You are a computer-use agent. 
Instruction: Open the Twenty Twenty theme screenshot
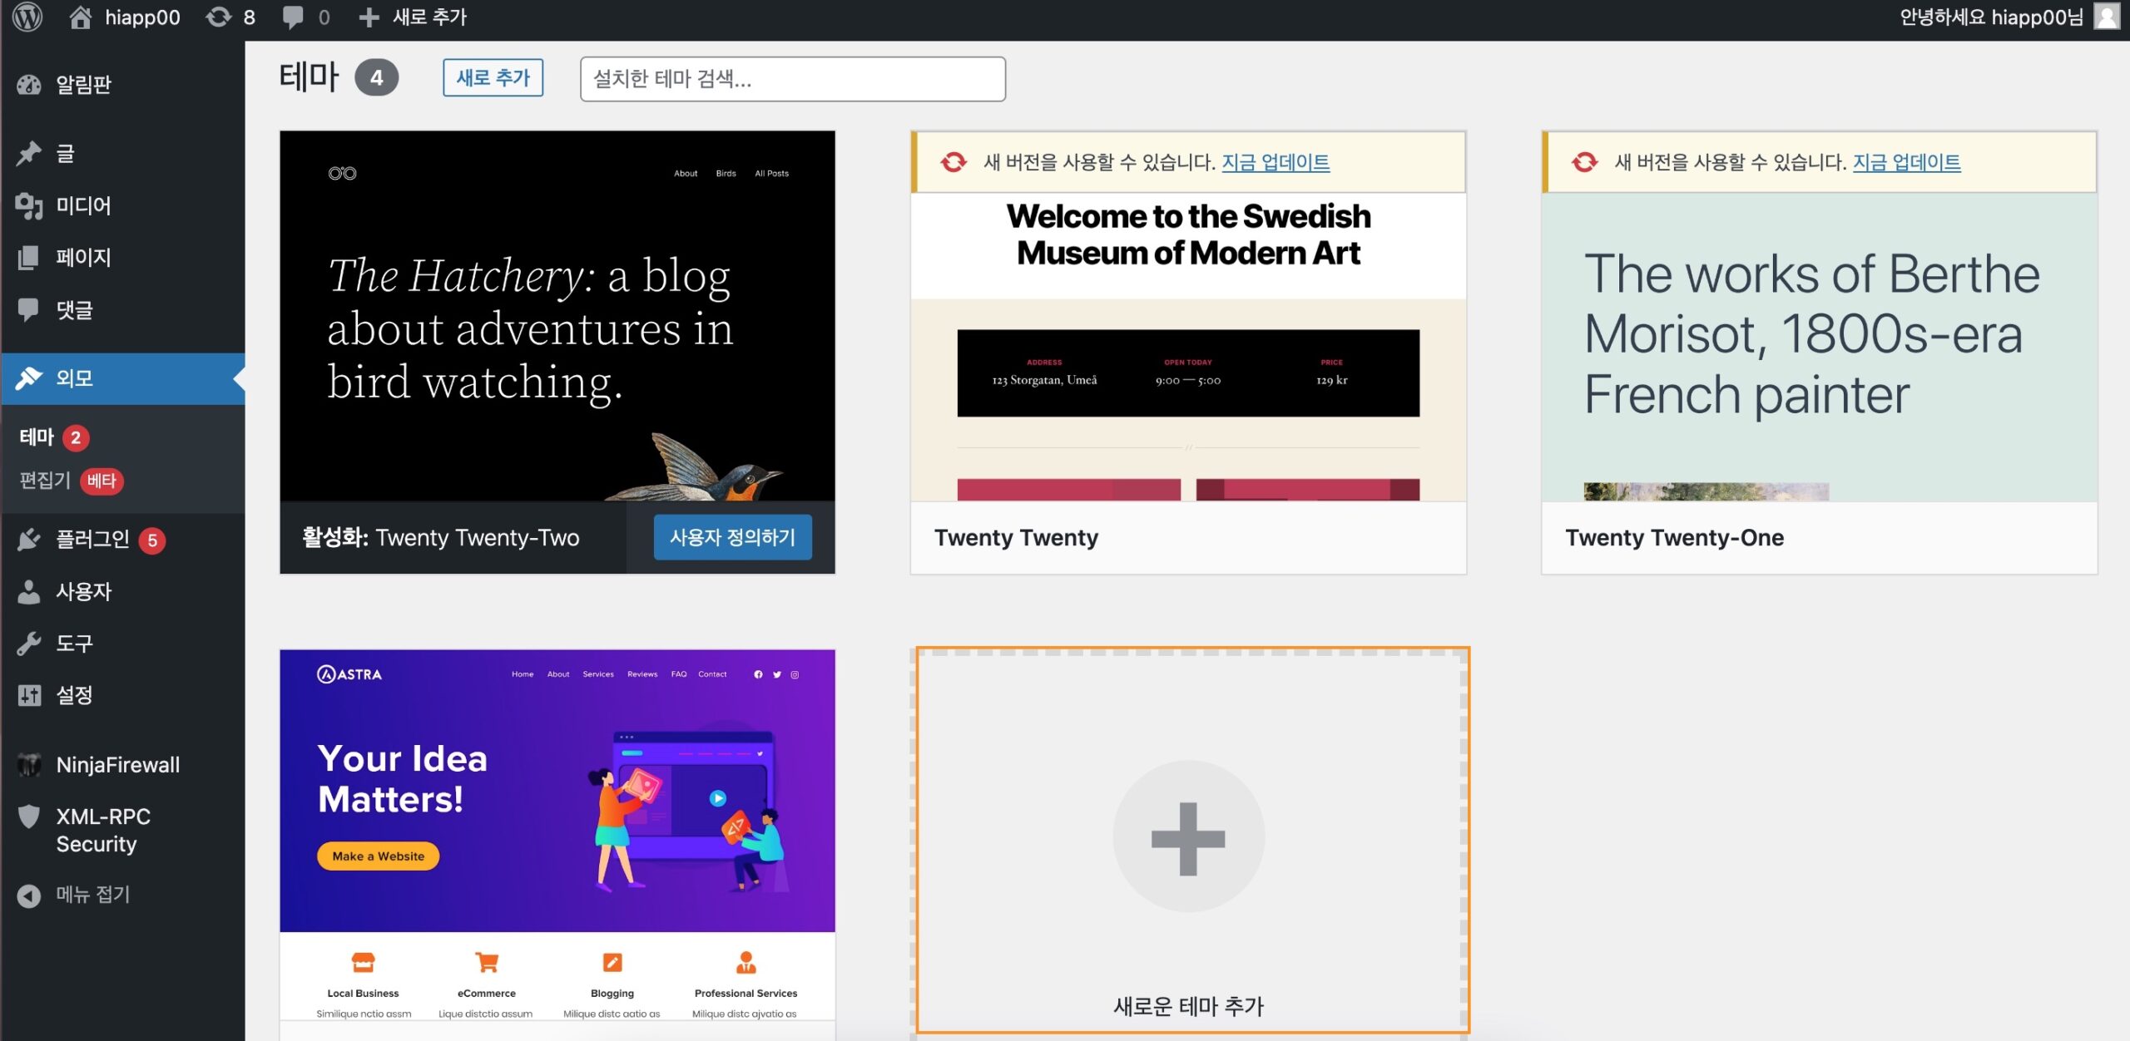pos(1188,347)
